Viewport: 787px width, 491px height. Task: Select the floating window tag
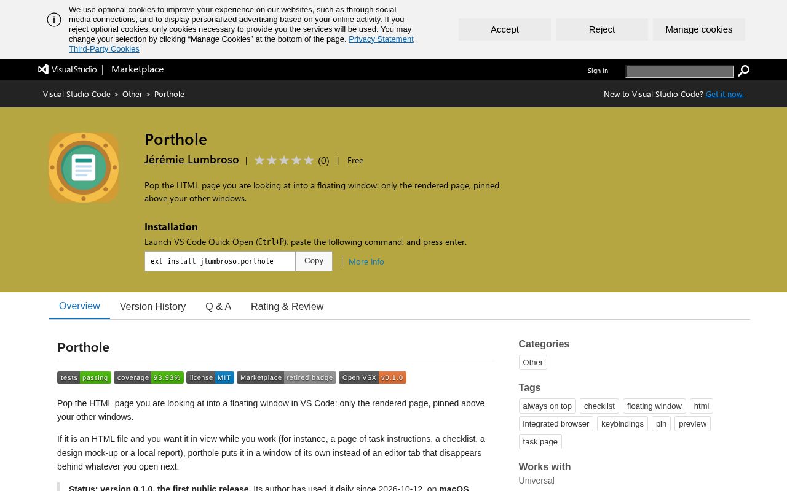654,406
